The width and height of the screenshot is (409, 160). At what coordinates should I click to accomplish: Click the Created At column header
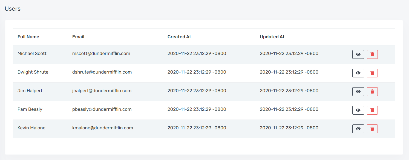[x=179, y=37]
